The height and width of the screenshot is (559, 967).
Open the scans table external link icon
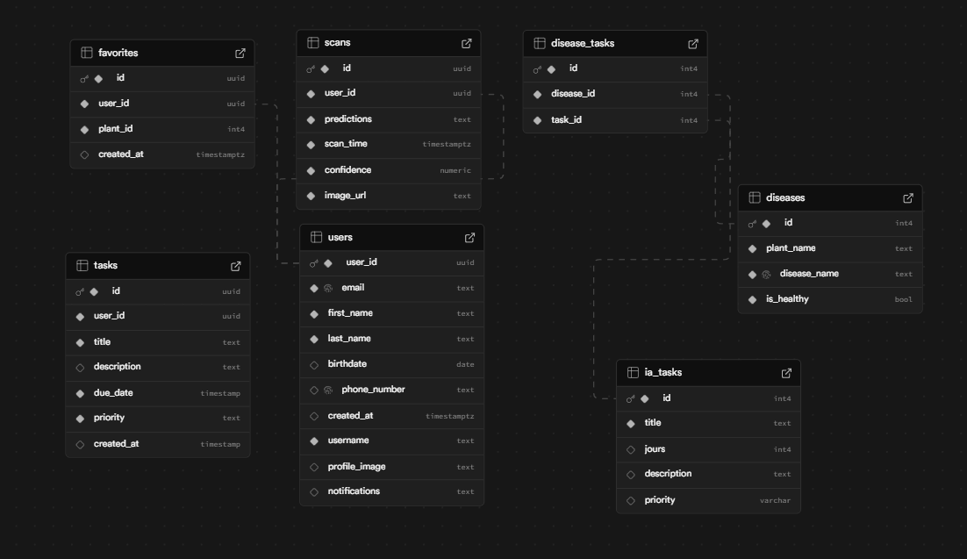(467, 43)
